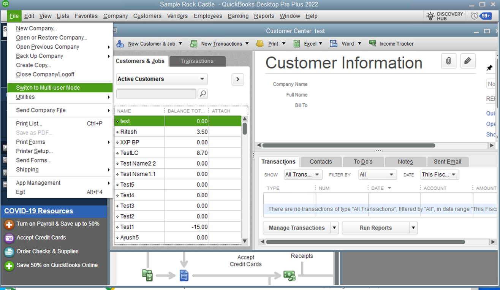Click the customer information horizontal scrollbar
500x290 pixels.
pos(348,145)
